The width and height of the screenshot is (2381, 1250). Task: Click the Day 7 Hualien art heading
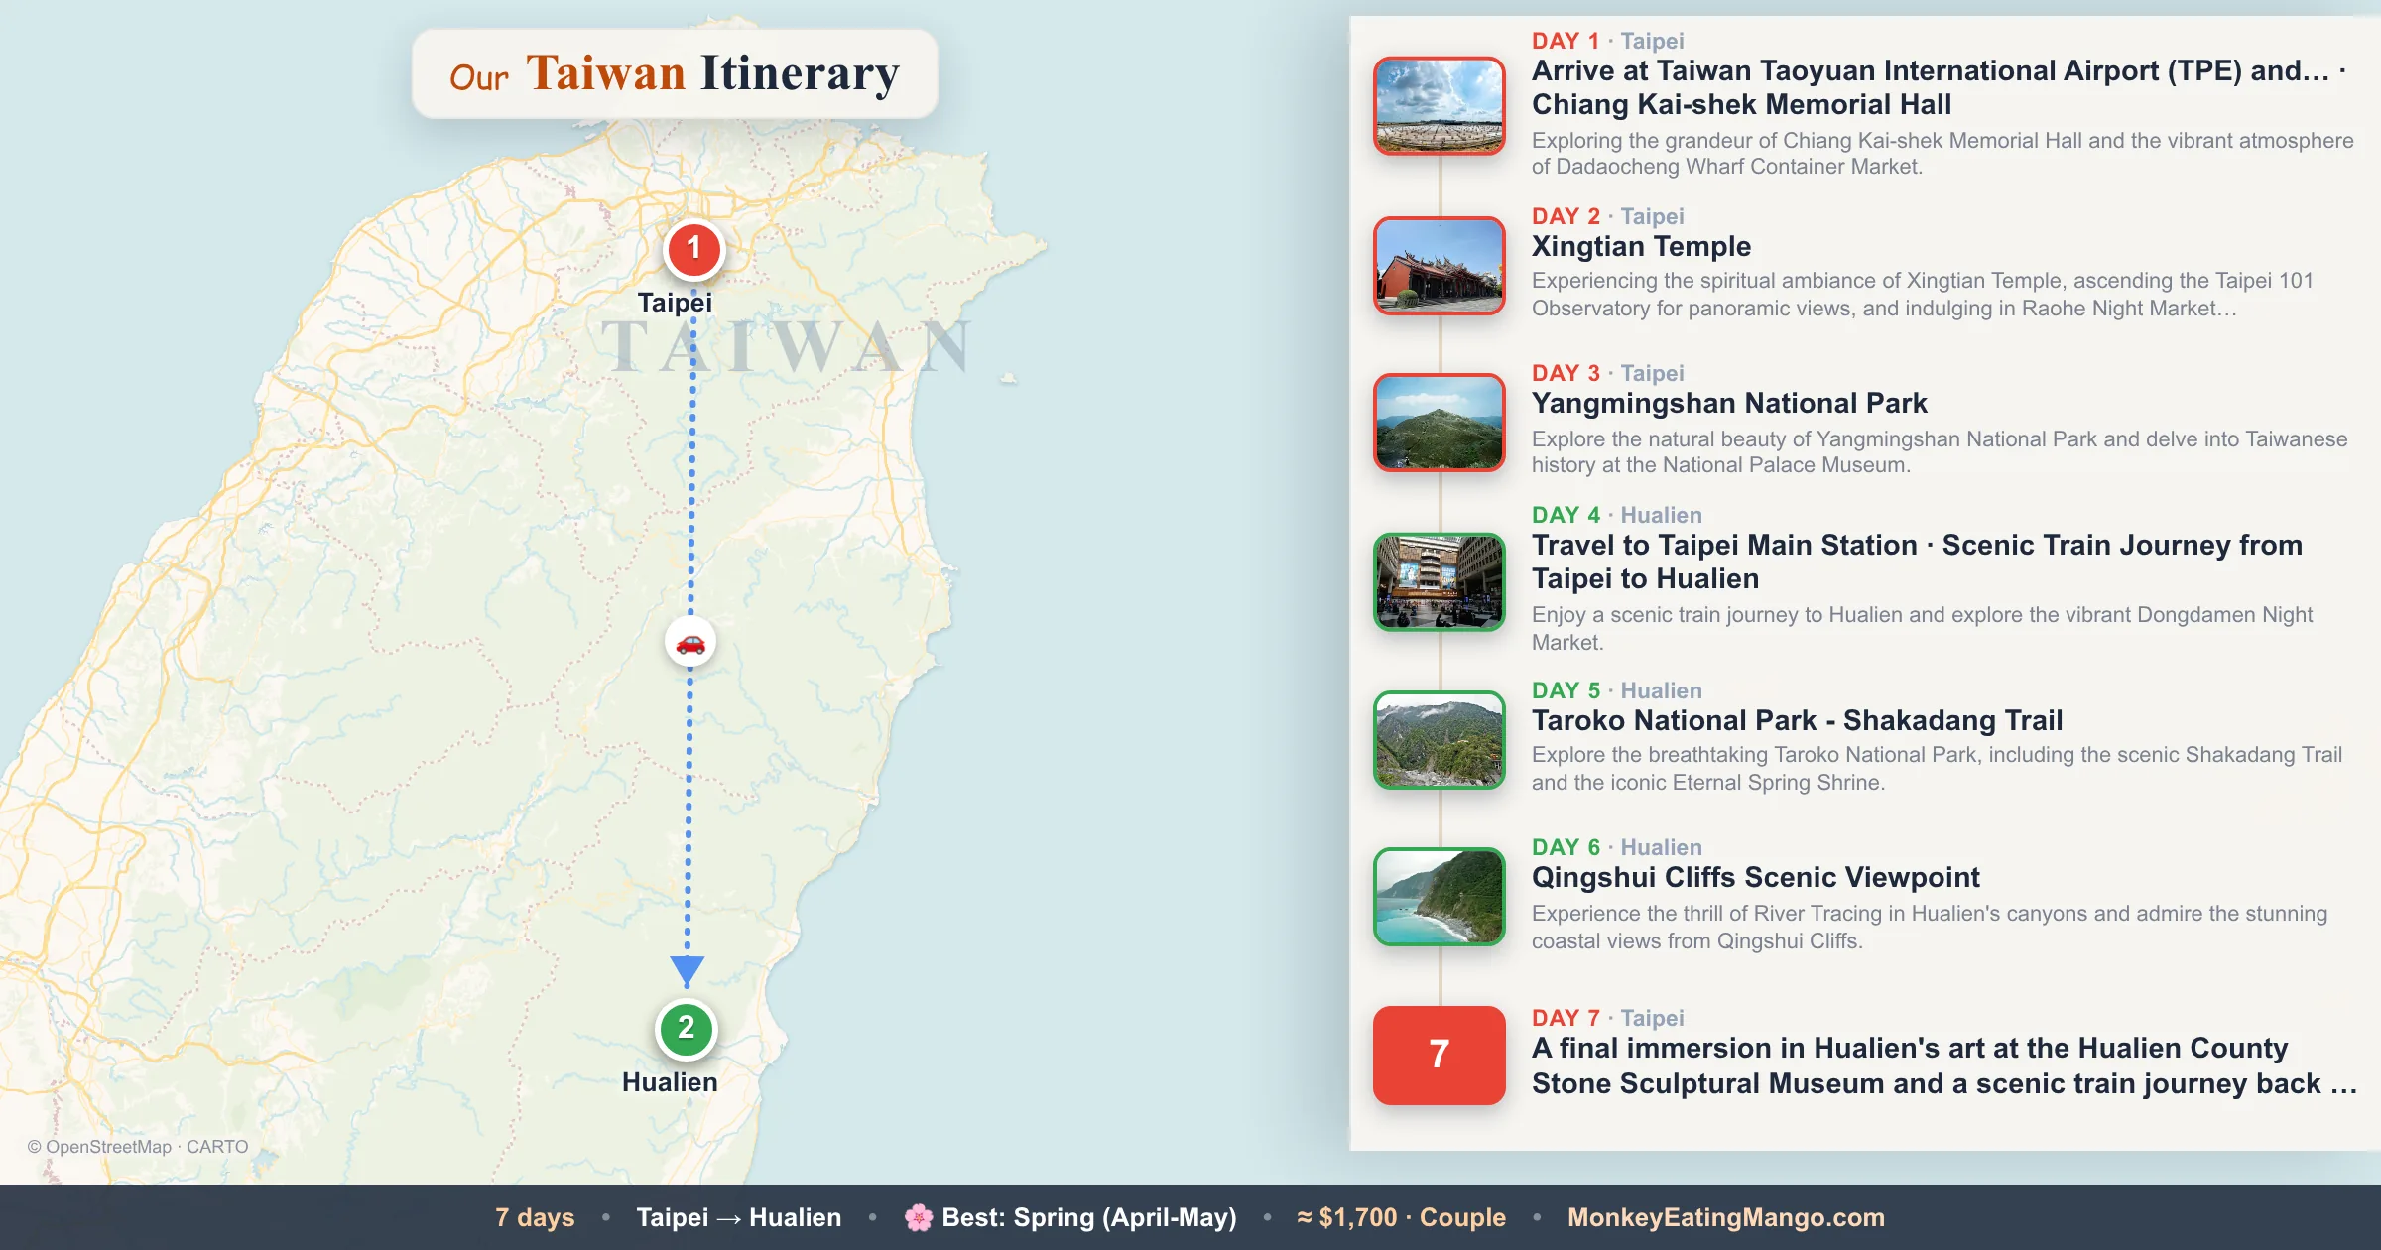(1943, 1065)
